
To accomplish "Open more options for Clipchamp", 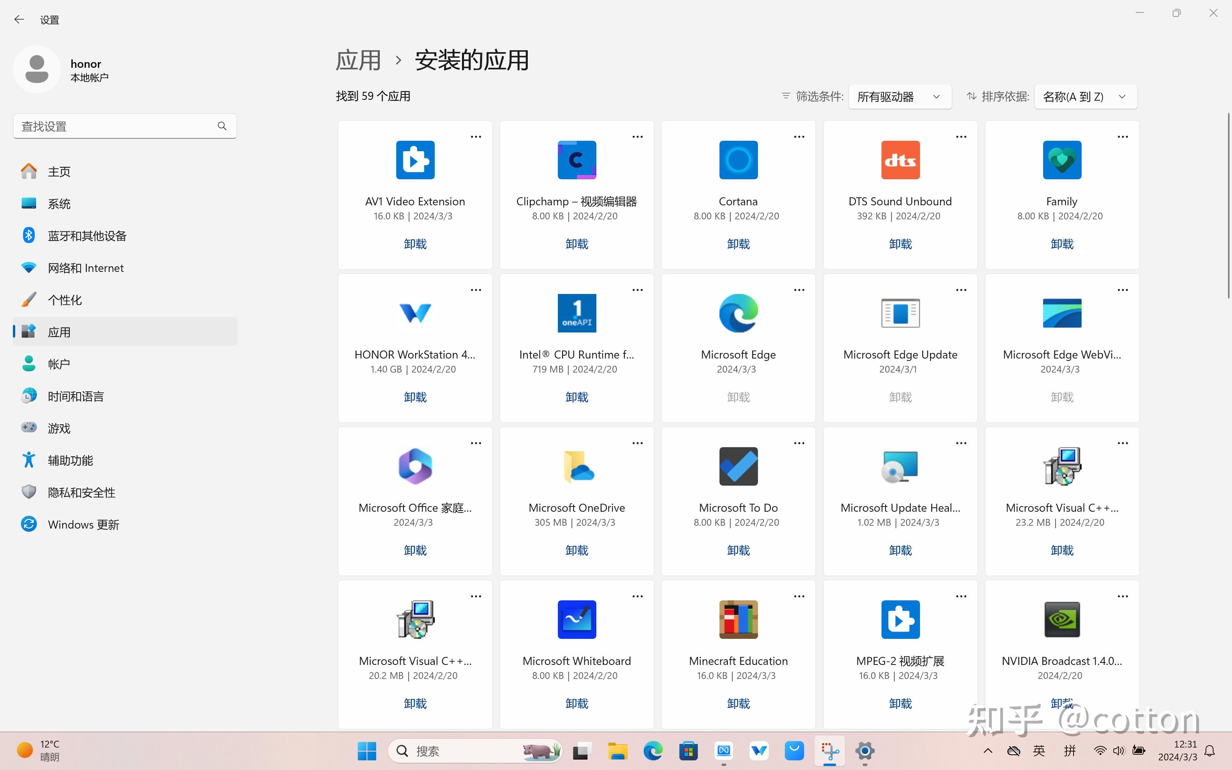I will [637, 136].
